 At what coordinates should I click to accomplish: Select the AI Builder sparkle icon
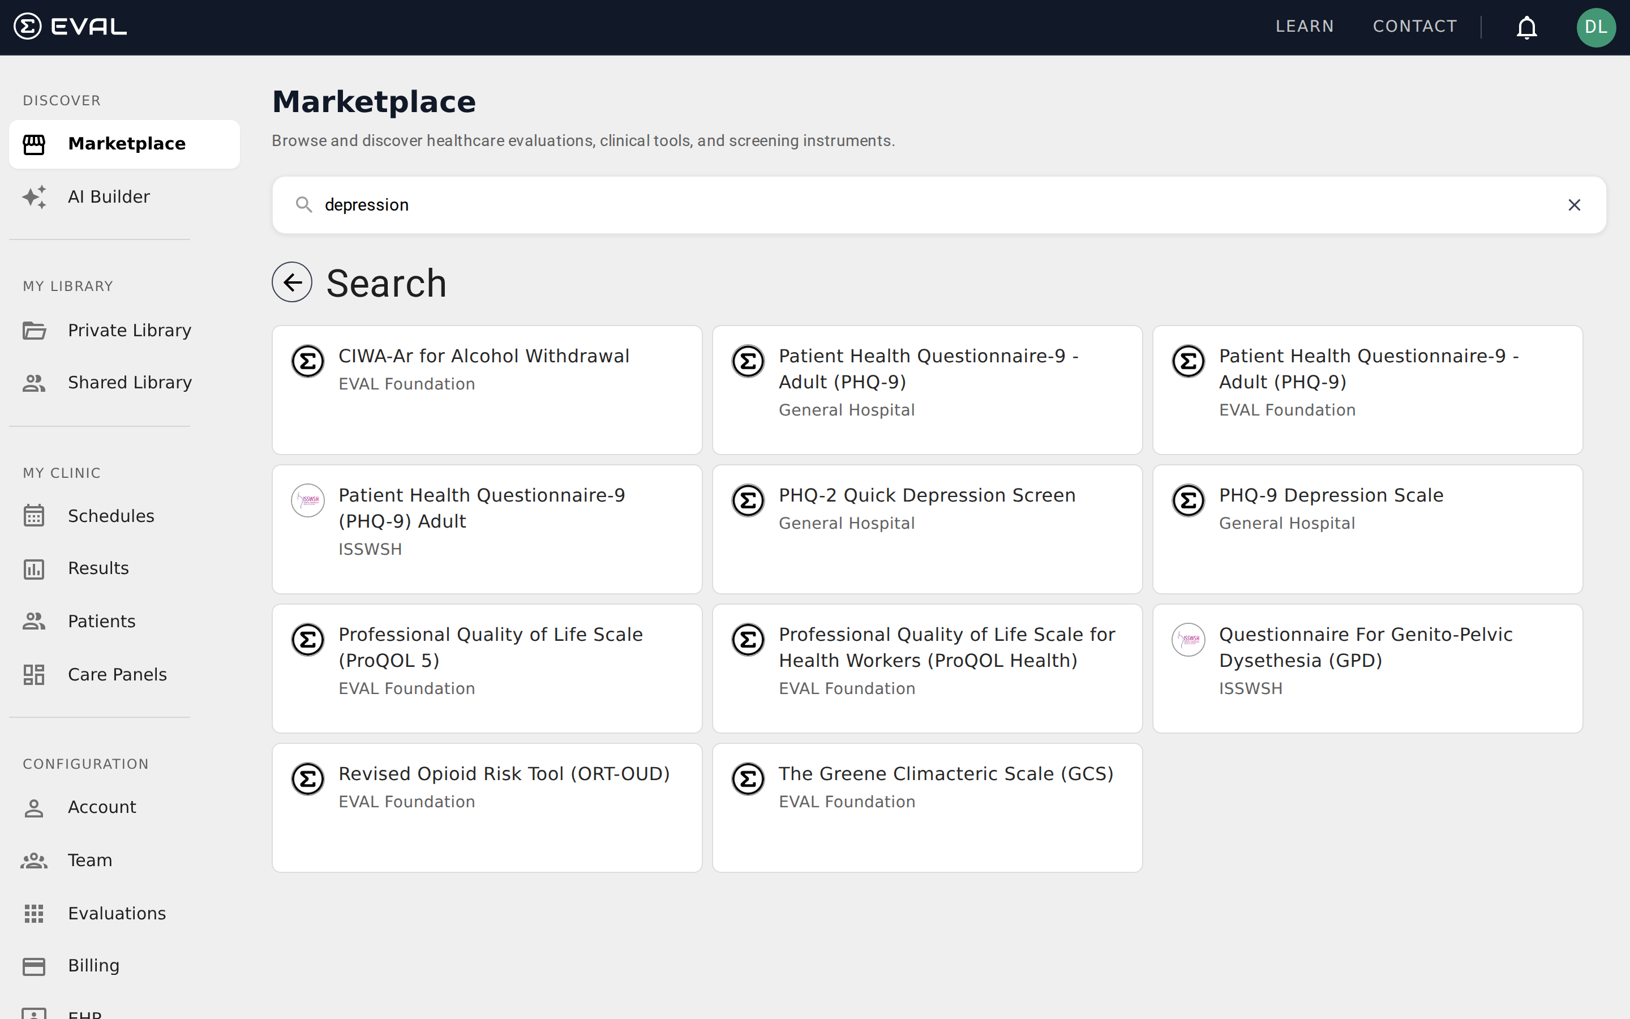tap(34, 196)
